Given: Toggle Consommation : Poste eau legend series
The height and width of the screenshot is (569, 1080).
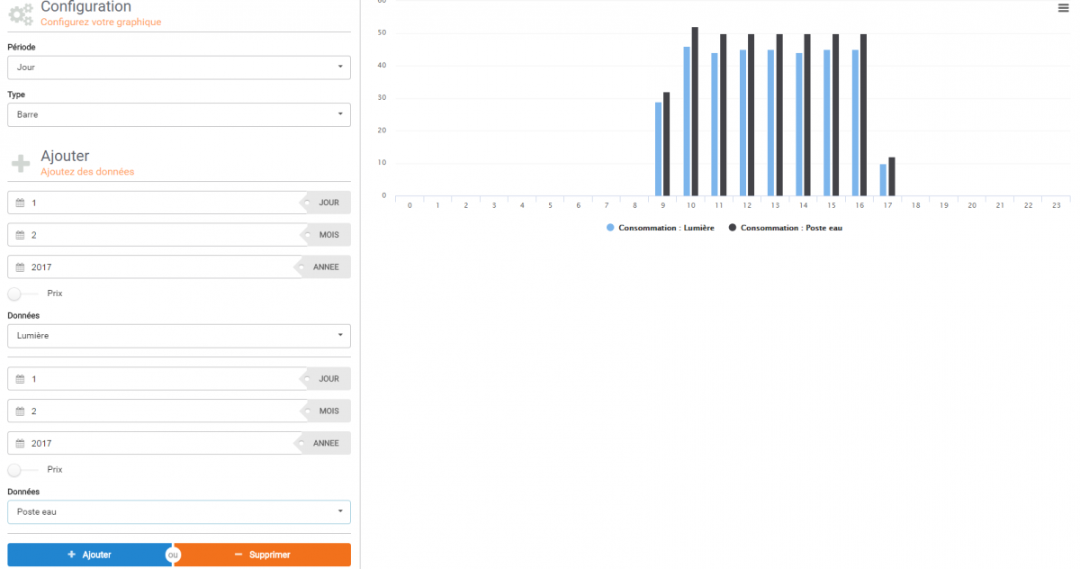Looking at the screenshot, I should (x=785, y=228).
